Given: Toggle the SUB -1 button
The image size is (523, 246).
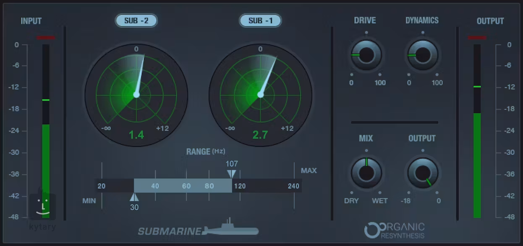Looking at the screenshot, I should pyautogui.click(x=260, y=20).
